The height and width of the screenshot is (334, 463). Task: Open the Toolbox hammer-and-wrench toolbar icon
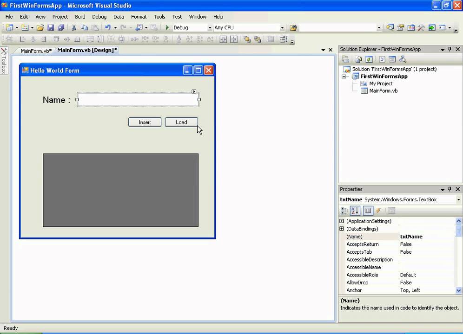(421, 28)
